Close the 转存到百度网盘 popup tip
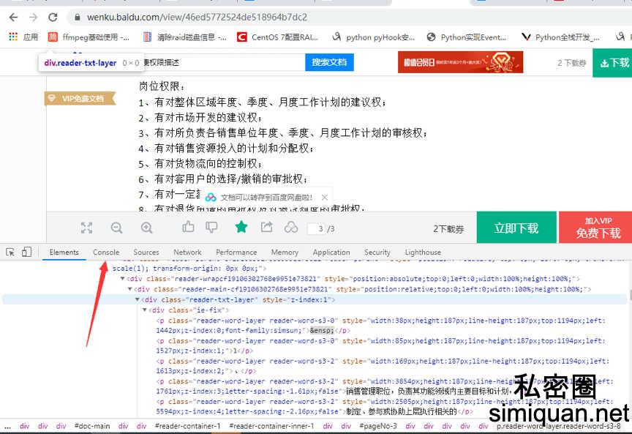The image size is (632, 434). [325, 198]
